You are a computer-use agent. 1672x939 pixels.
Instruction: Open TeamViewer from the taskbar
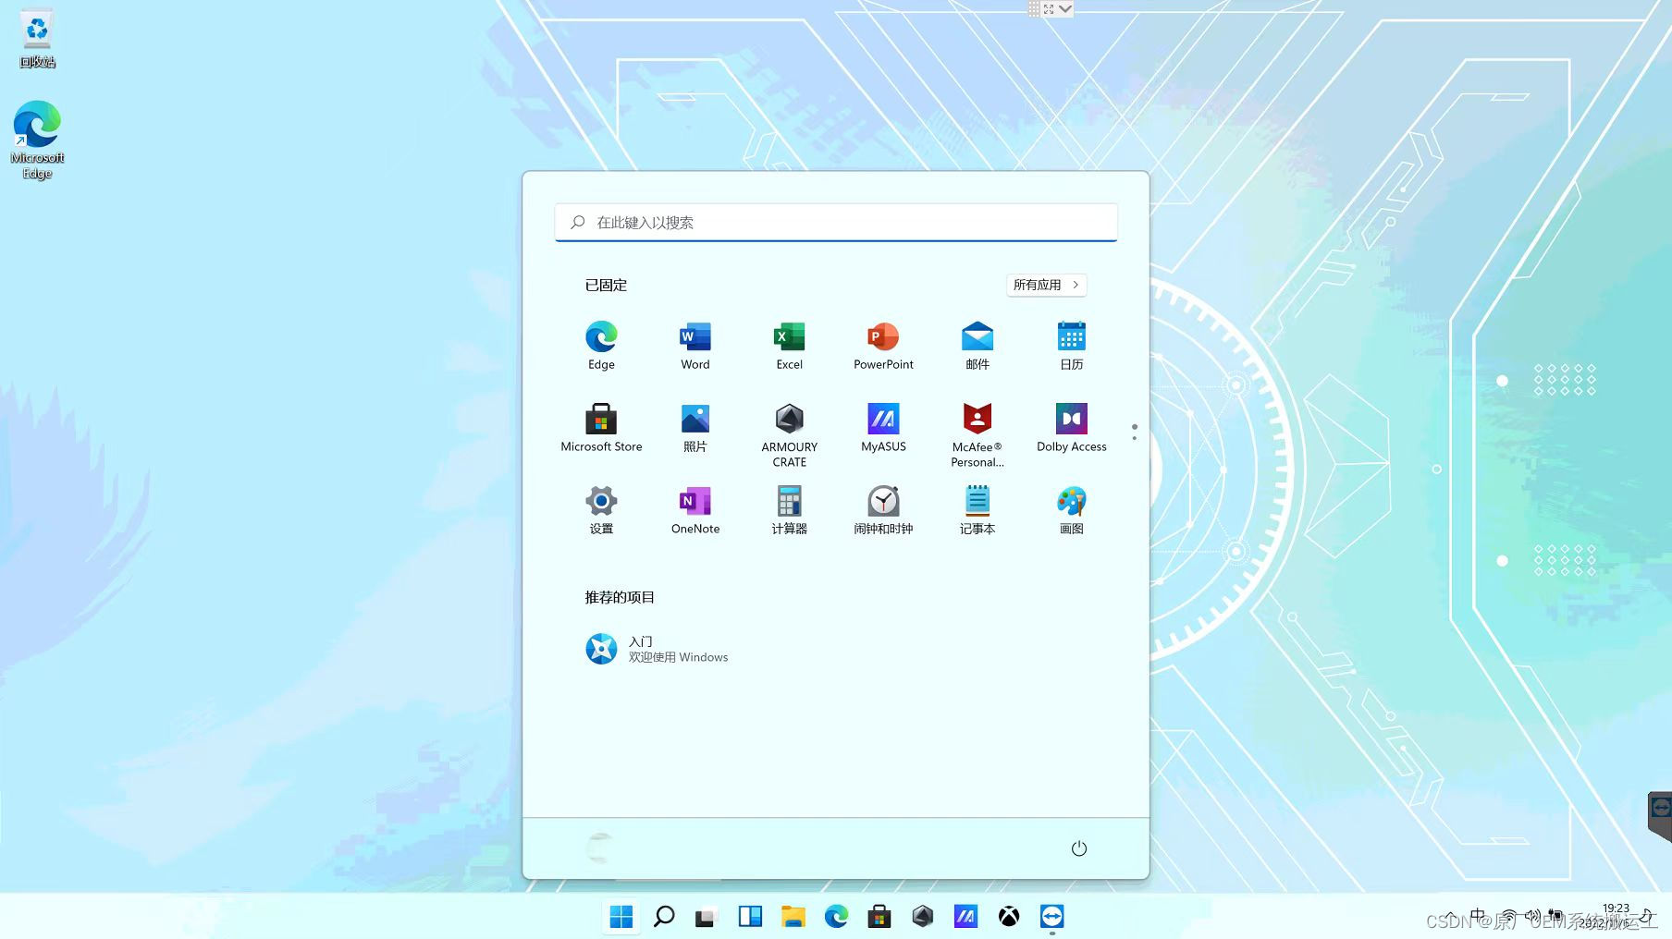click(x=1051, y=916)
